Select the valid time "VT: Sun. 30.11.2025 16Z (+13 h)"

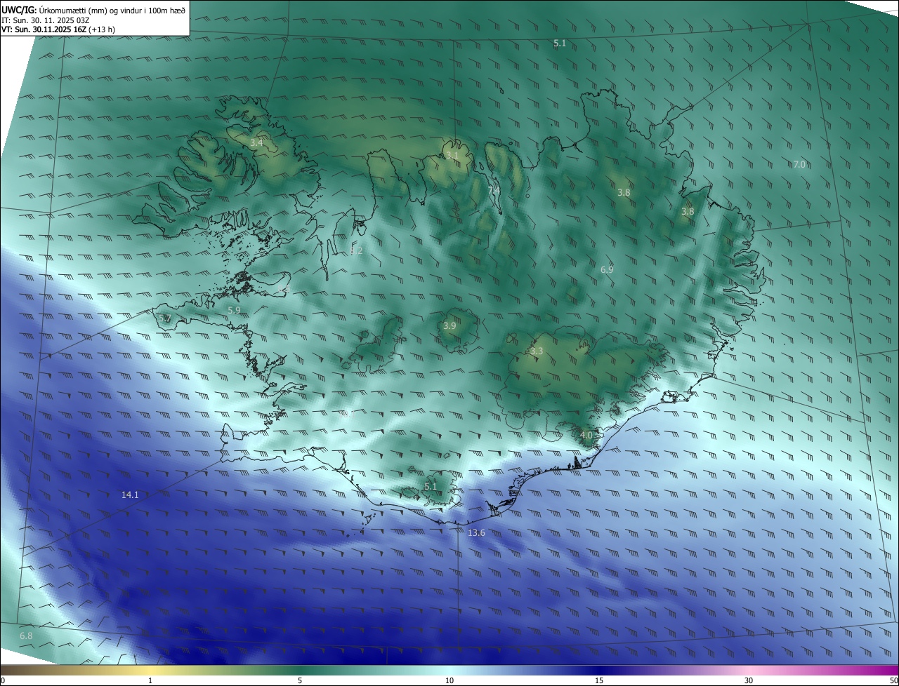(x=58, y=30)
